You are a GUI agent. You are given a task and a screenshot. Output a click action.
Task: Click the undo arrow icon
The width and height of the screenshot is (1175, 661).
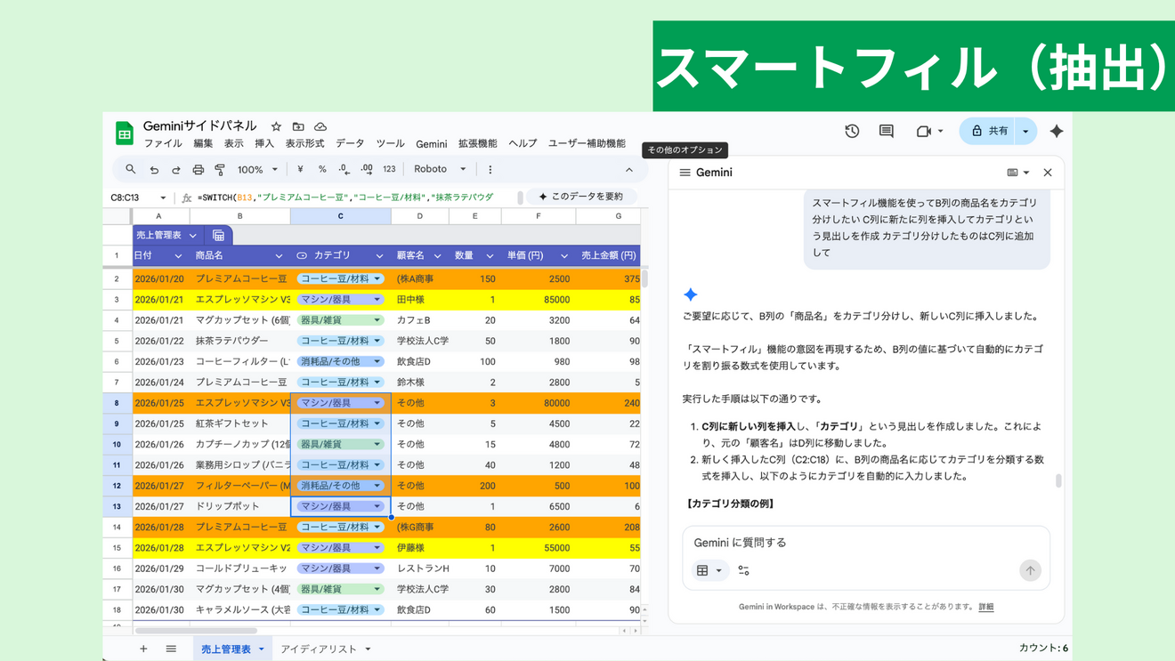[154, 169]
